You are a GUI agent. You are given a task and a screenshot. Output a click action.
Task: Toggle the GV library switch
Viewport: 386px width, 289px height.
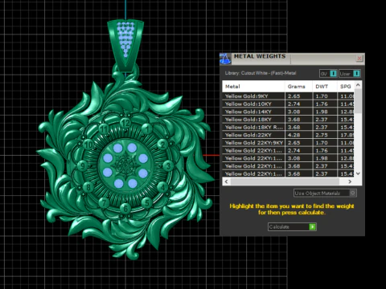pos(333,73)
